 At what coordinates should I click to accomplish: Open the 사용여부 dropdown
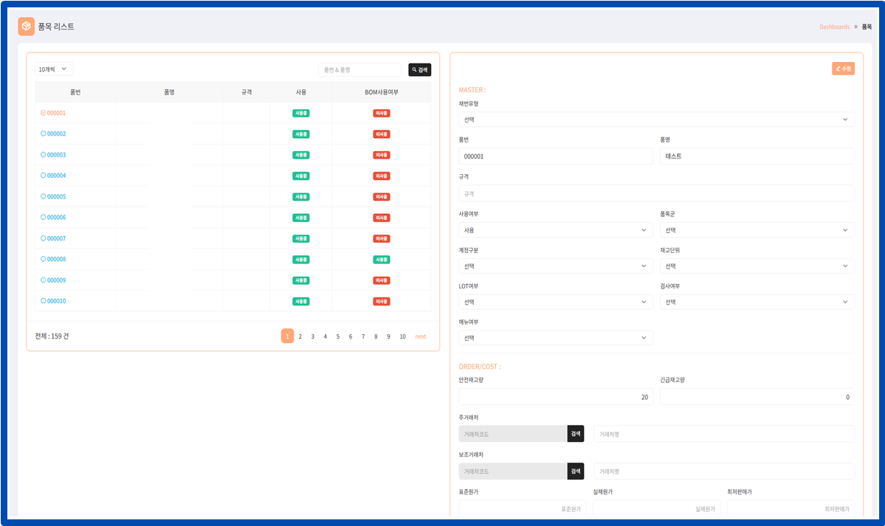pyautogui.click(x=555, y=230)
